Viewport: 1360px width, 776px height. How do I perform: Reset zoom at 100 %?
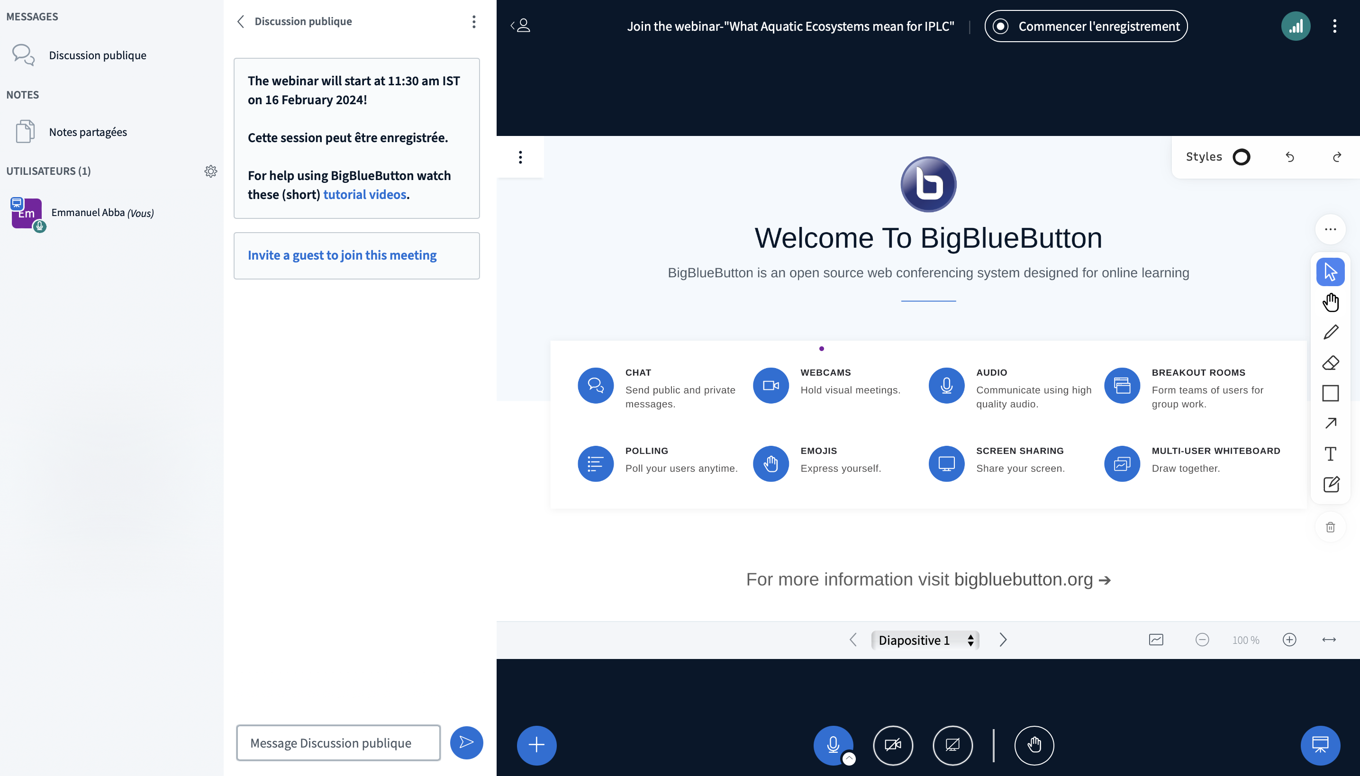point(1245,640)
